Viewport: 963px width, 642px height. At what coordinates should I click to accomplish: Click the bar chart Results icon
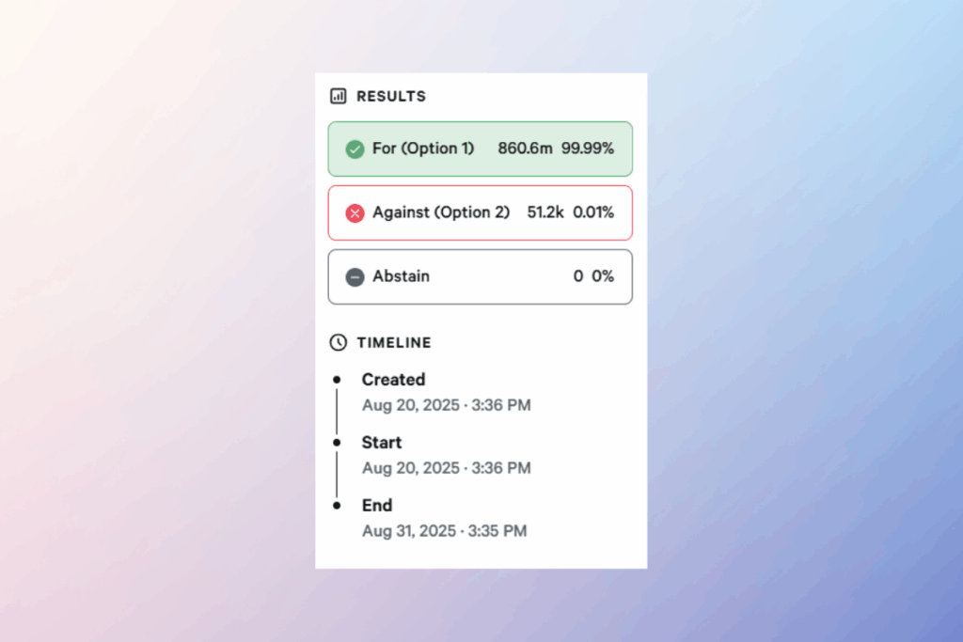338,96
